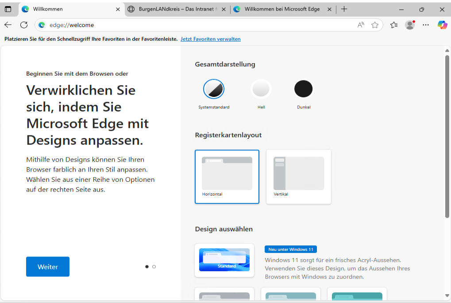Click the page vertical scrollbar

447,137
